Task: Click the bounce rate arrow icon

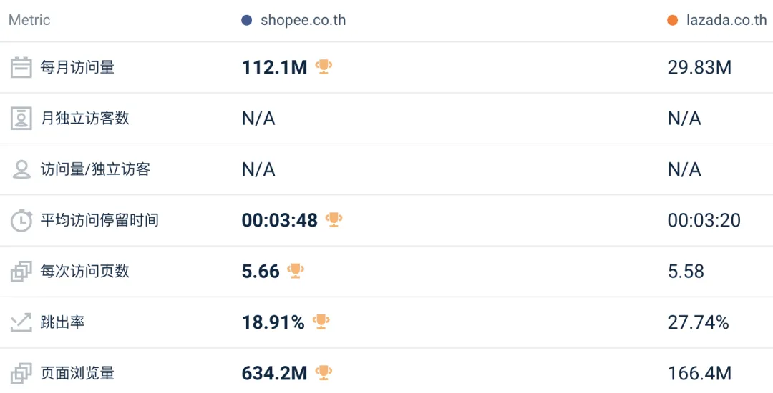Action: pos(21,322)
